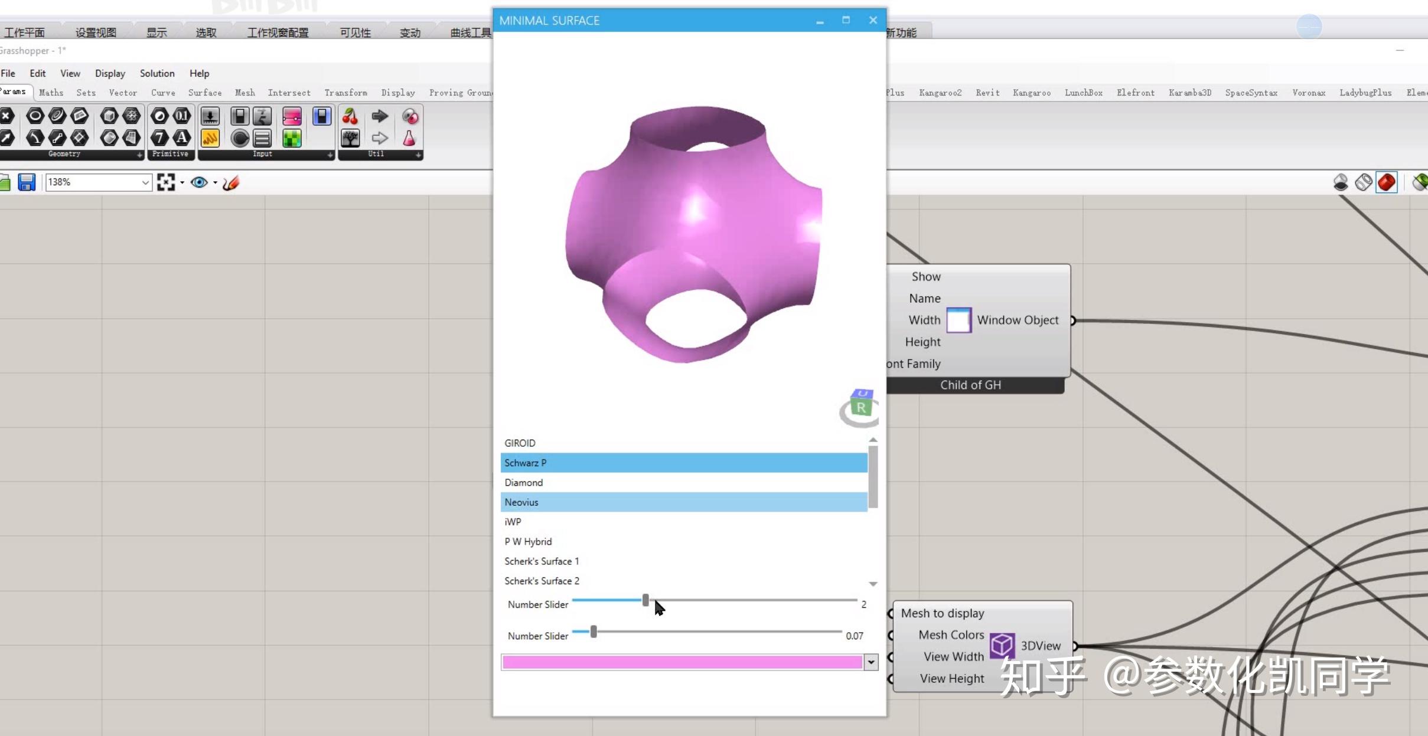1428x736 pixels.
Task: Save the Grasshopper definition via disk icon
Action: [x=27, y=182]
